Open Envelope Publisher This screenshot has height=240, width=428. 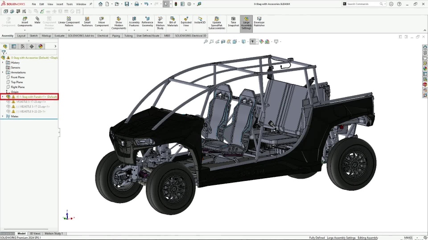coord(259,22)
